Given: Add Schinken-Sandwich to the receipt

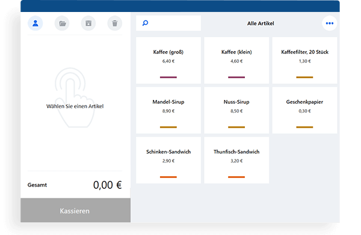Looking at the screenshot, I should pos(168,160).
